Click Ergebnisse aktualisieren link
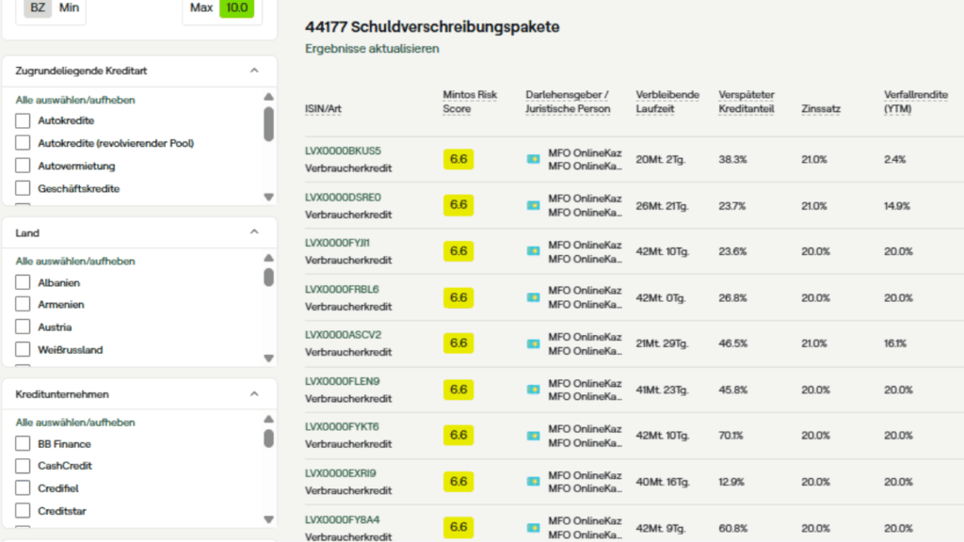Viewport: 964px width, 542px height. [x=372, y=49]
